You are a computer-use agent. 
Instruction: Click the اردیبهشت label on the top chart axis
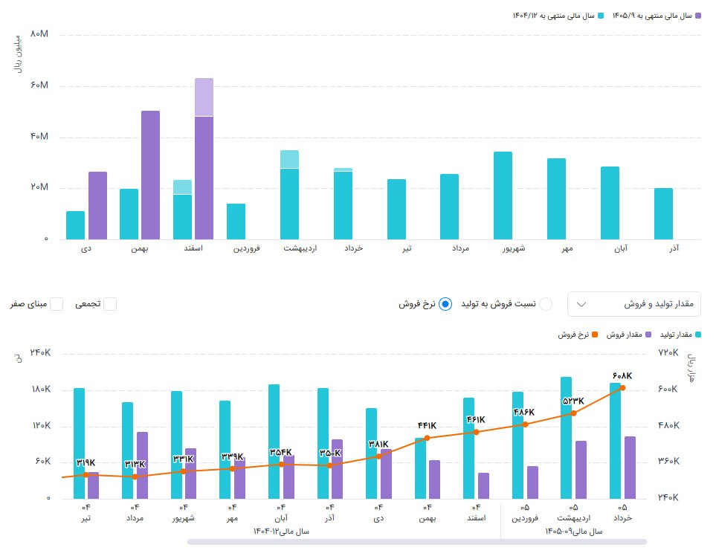(300, 248)
